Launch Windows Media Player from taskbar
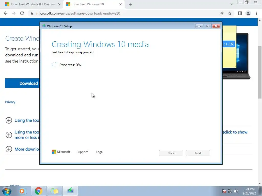Viewport: 262px width, 196px height. [23, 191]
